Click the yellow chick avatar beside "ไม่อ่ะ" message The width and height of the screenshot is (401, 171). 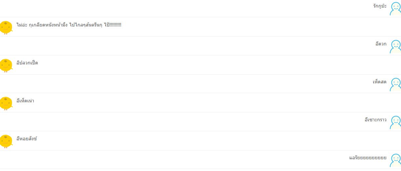tap(6, 27)
